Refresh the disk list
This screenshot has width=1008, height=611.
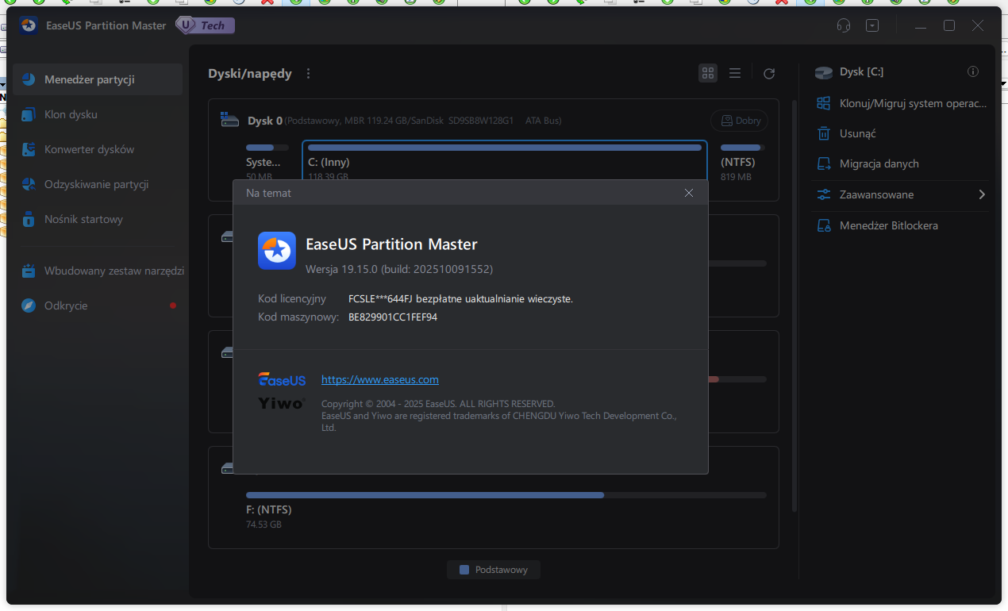[x=769, y=74]
